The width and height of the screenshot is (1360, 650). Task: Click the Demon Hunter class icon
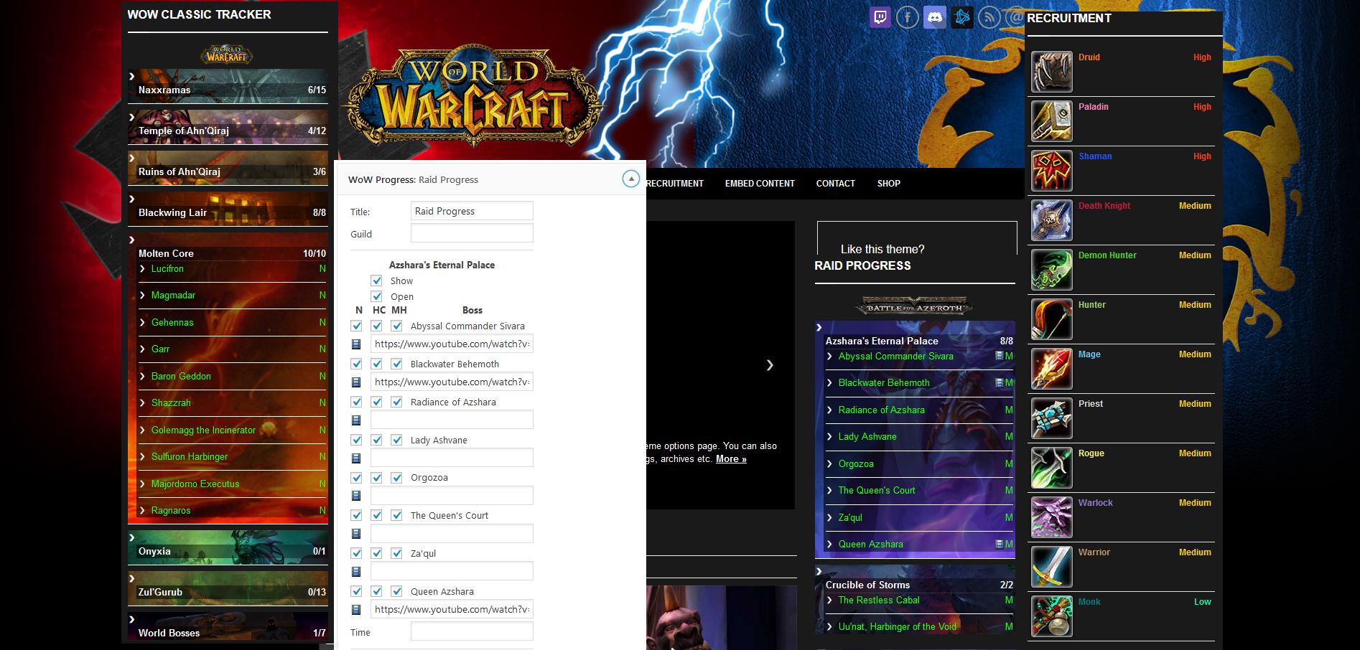(1052, 270)
